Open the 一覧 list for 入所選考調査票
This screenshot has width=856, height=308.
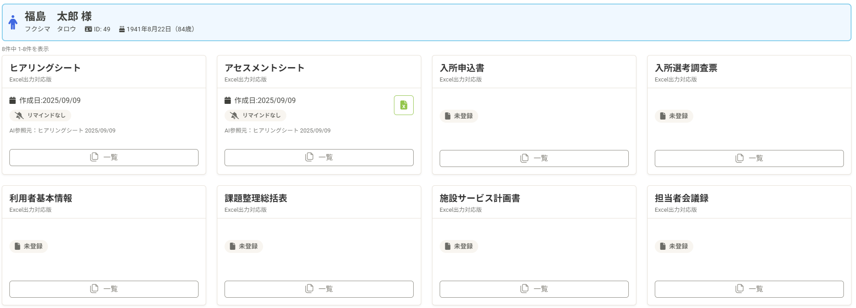pos(749,158)
